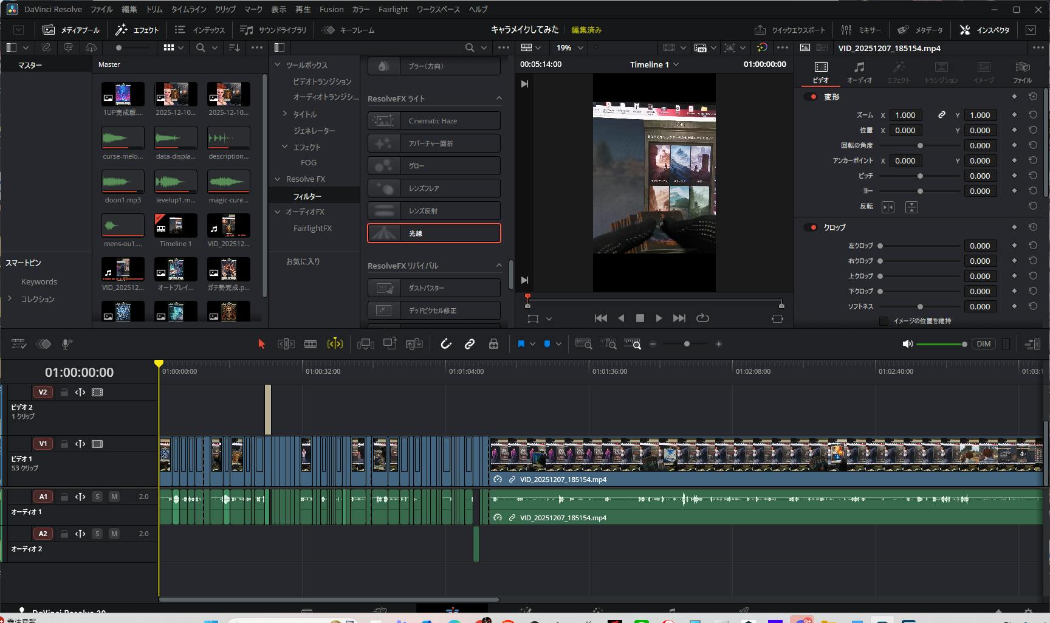The width and height of the screenshot is (1050, 623).
Task: Select the 光線 effect
Action: point(434,233)
